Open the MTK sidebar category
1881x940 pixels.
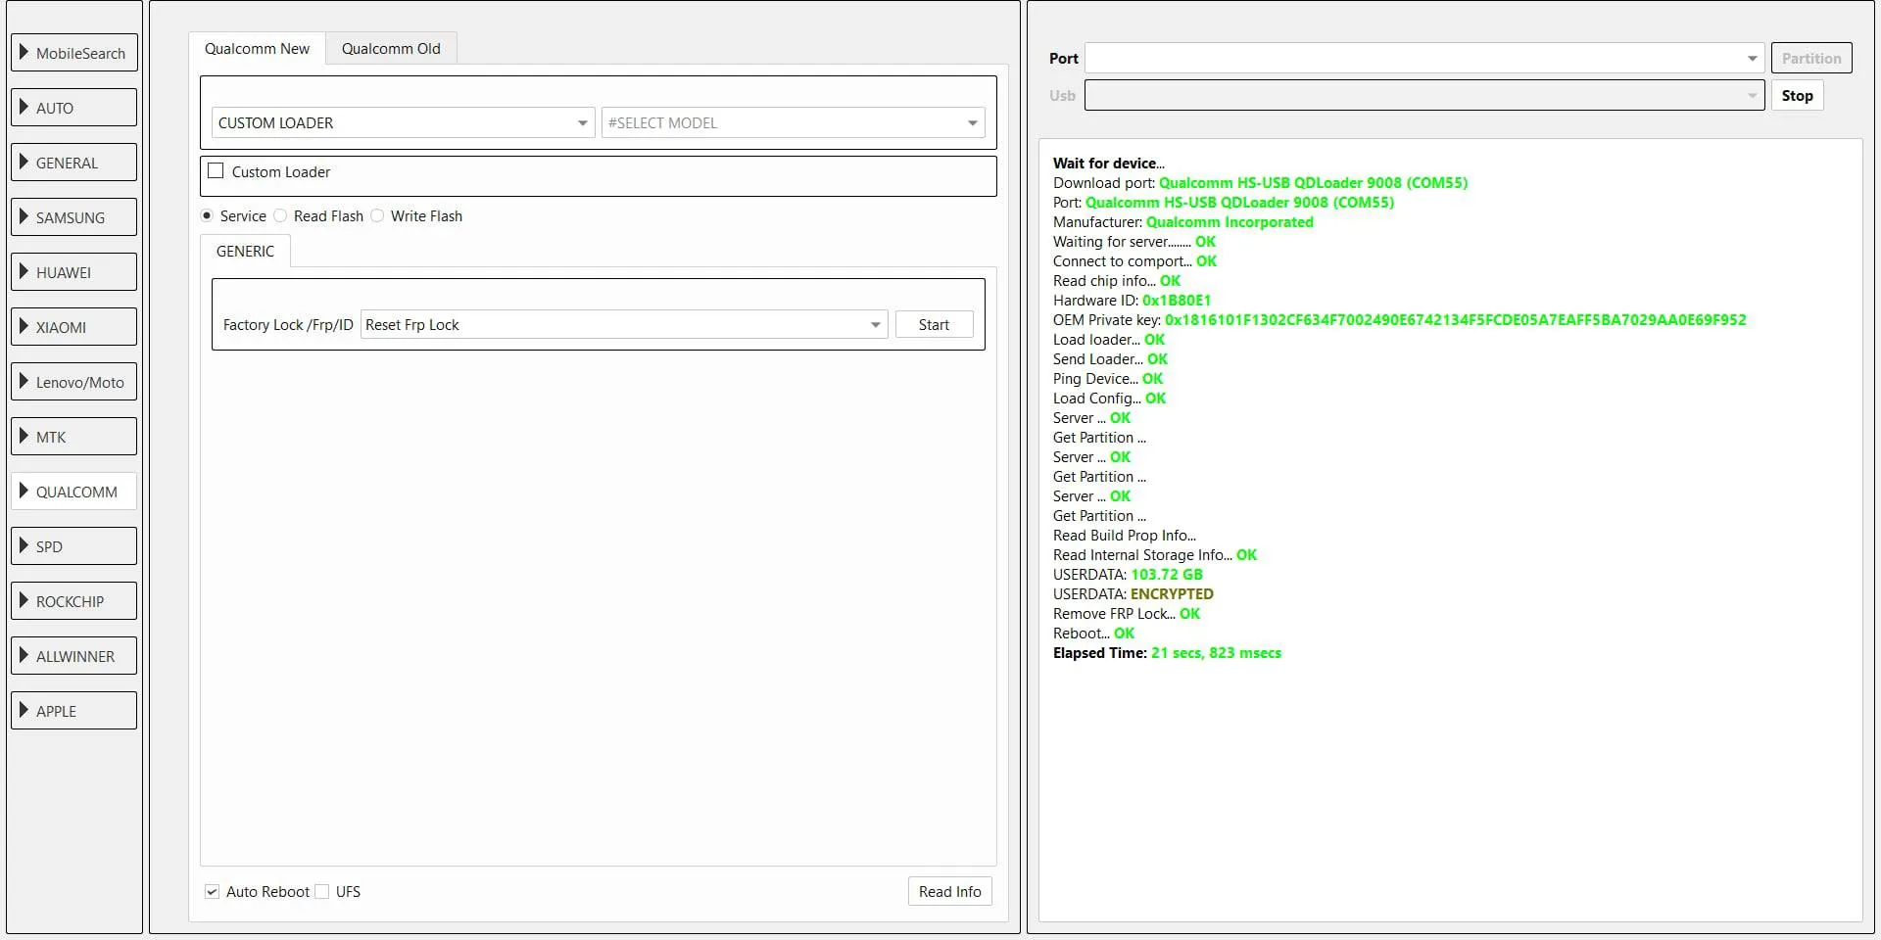tap(74, 437)
